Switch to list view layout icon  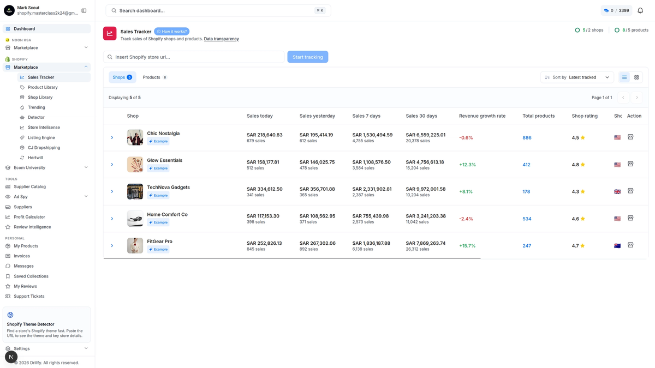tap(624, 77)
